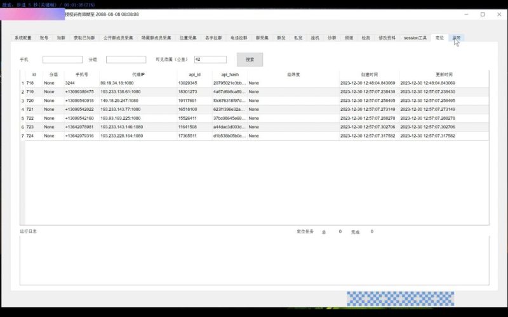This screenshot has width=508, height=317.
Task: Click the 分组 column header
Action: click(53, 74)
